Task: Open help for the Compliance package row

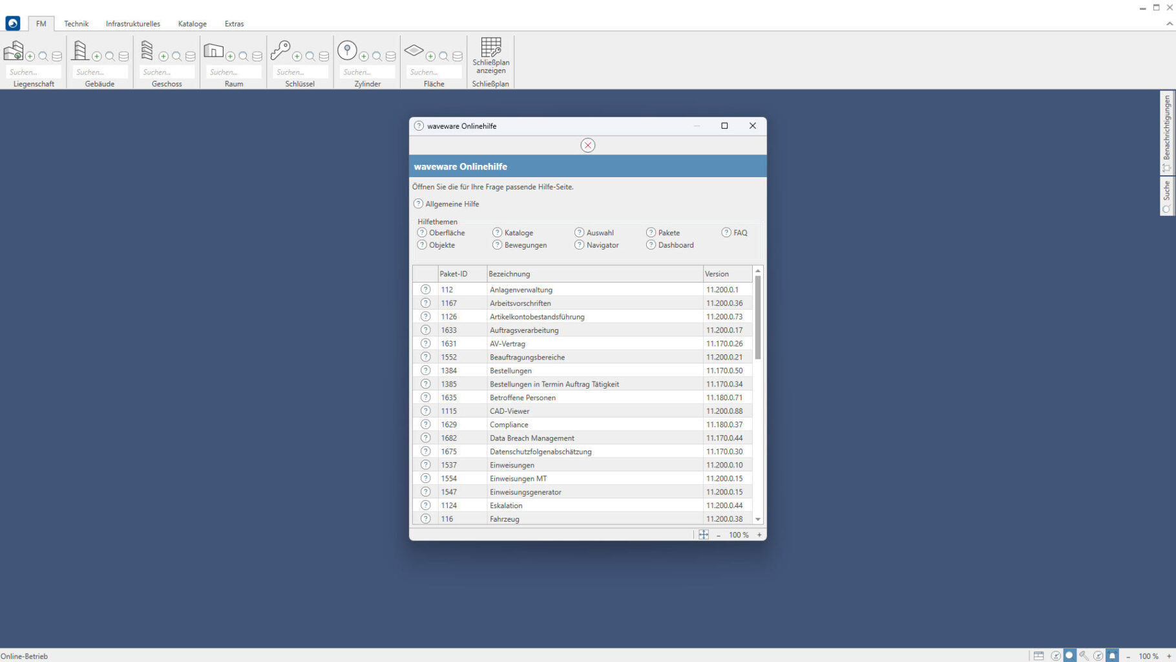Action: 425,425
